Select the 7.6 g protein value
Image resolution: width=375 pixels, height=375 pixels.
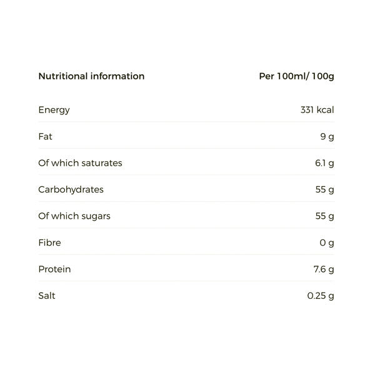coord(324,269)
